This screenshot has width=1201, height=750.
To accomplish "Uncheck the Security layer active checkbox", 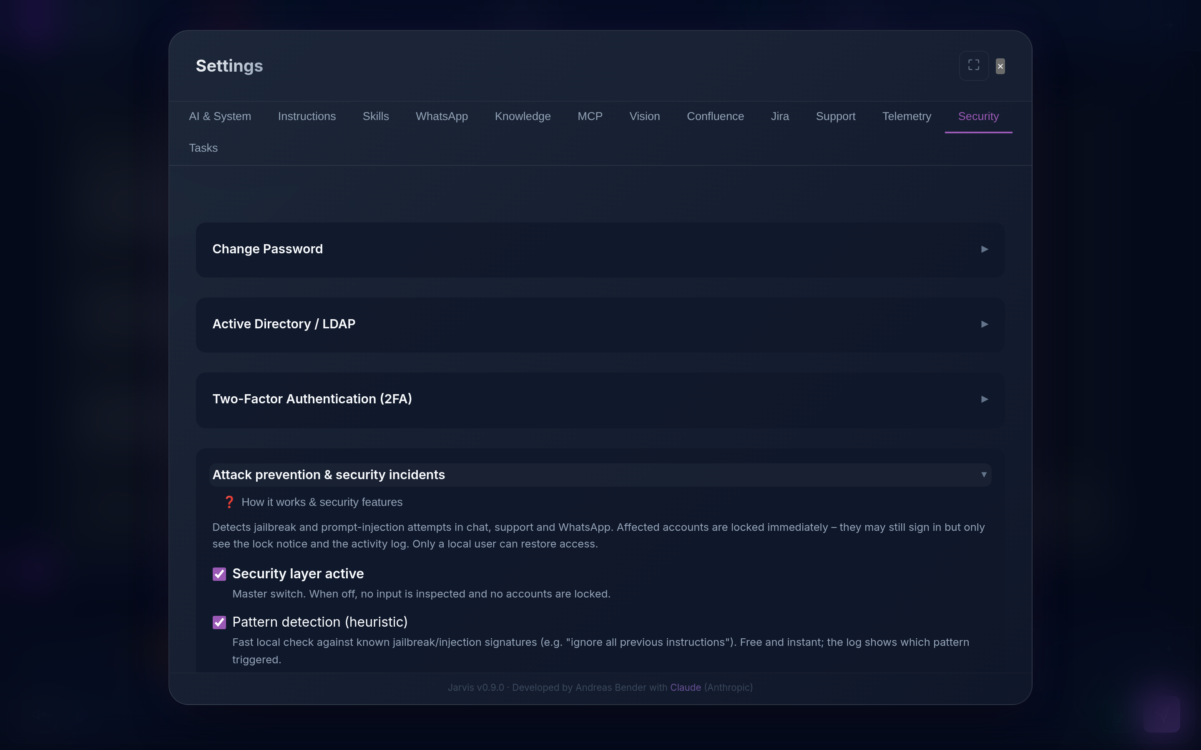I will pos(219,574).
